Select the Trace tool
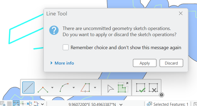Viewport: 197px width, 106px height. pos(85,88)
